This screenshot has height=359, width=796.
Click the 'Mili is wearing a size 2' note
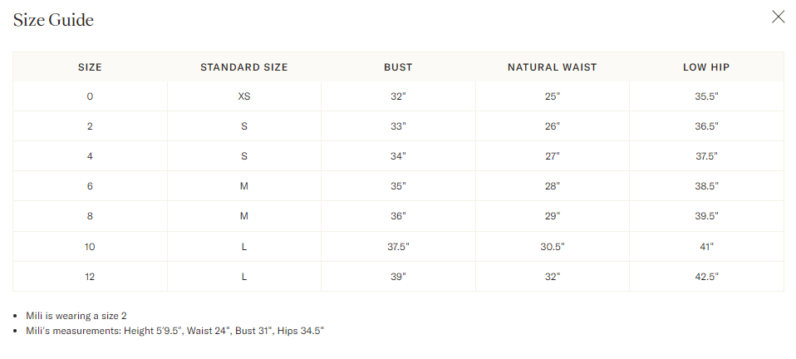point(76,316)
